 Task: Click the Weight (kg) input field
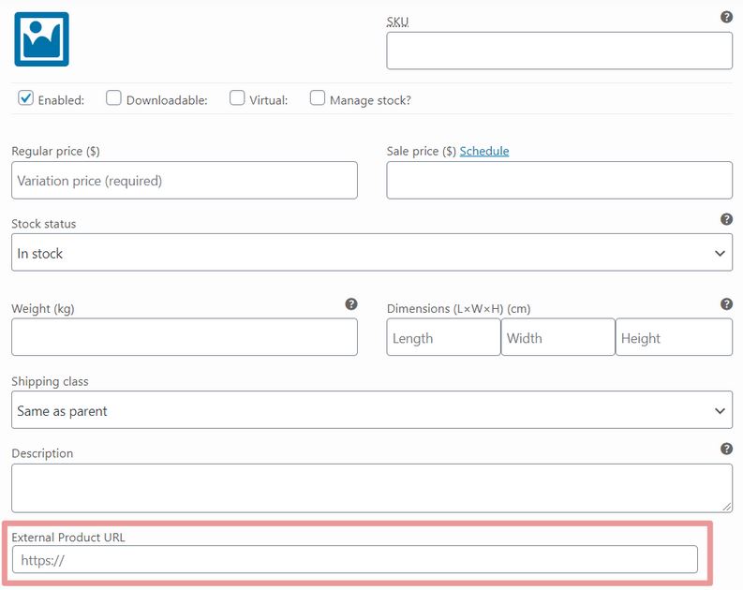(x=185, y=337)
